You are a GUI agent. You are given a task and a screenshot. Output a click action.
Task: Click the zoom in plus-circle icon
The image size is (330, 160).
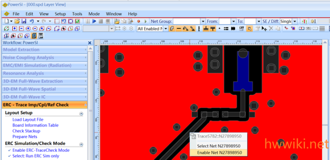28,28
